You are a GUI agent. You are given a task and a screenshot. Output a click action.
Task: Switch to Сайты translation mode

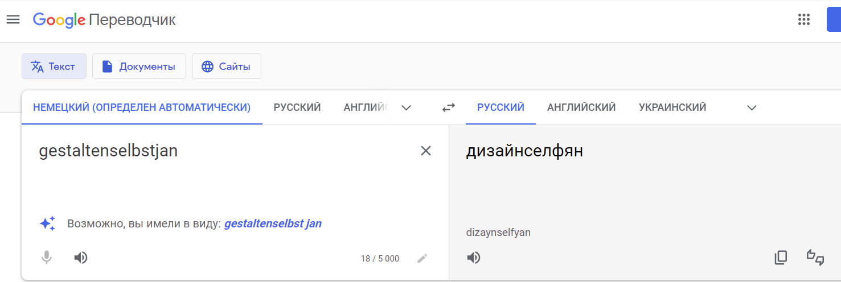(x=226, y=67)
